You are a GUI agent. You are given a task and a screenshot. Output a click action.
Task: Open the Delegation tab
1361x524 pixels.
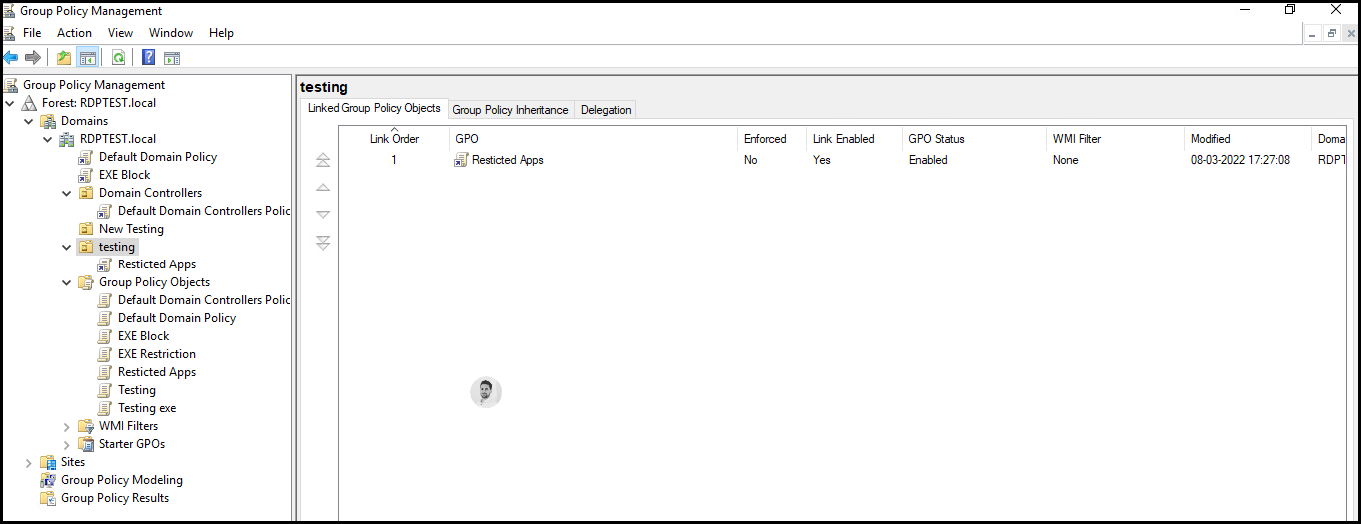606,110
